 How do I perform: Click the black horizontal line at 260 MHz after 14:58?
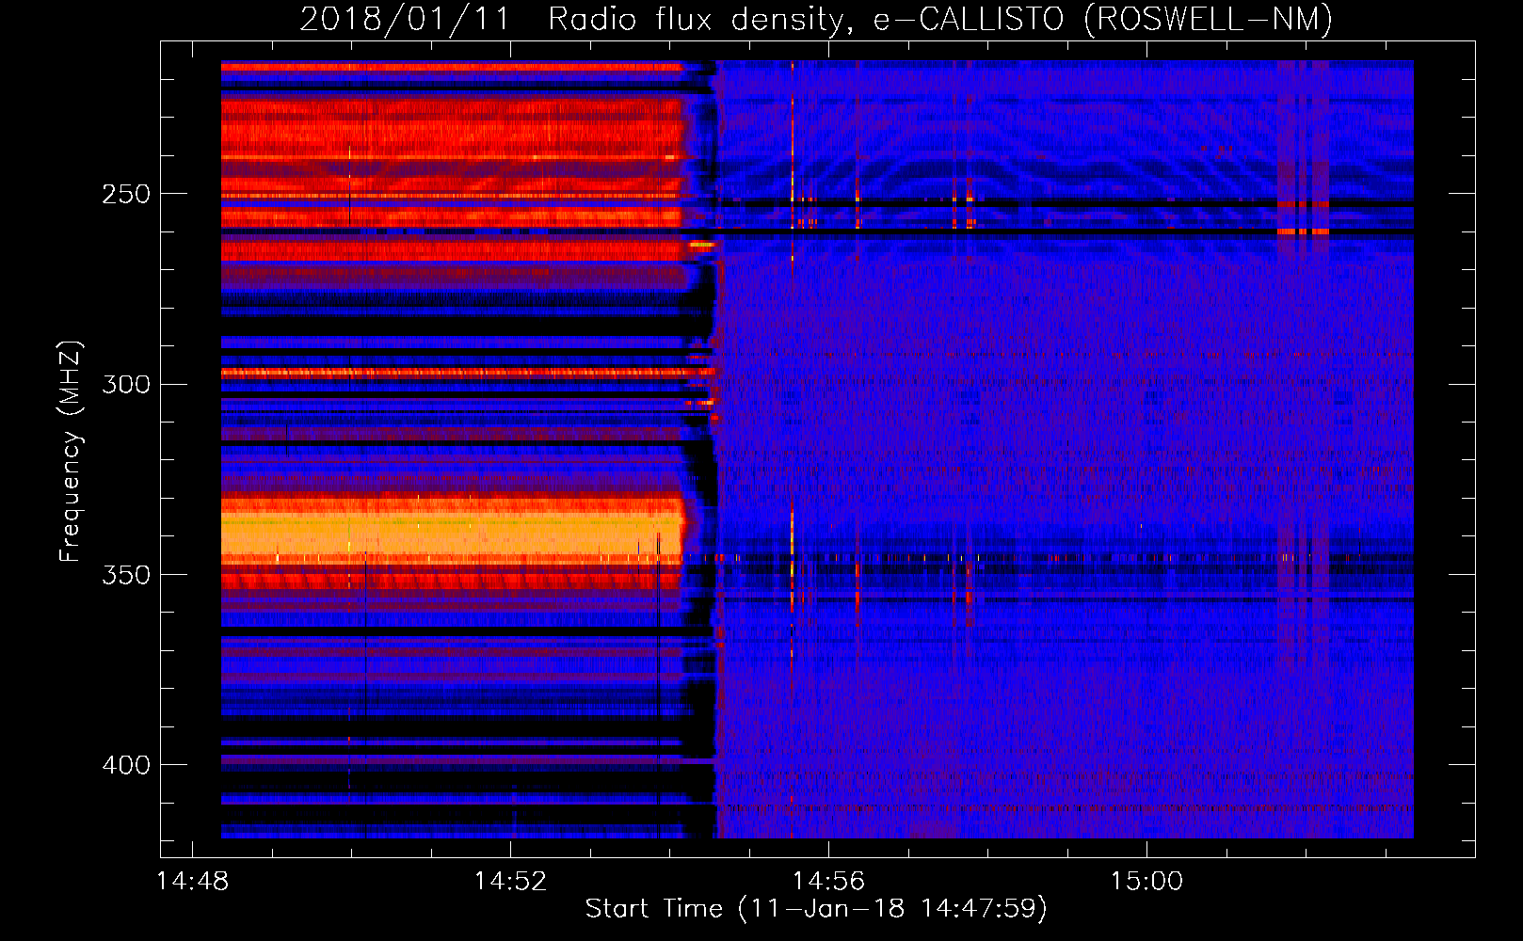tap(1130, 231)
